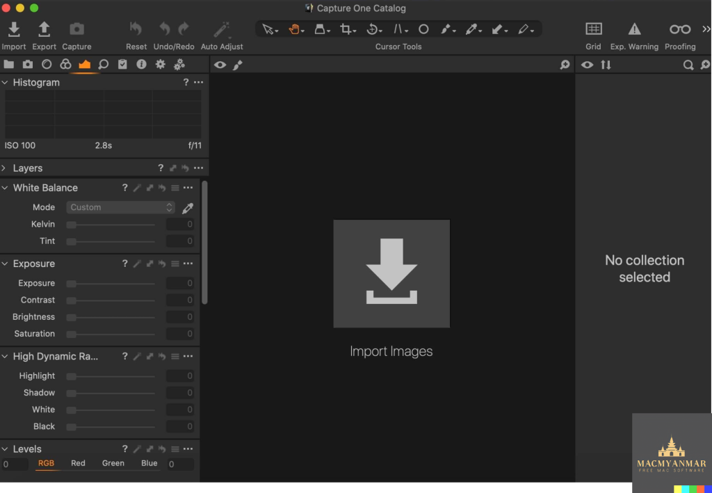The width and height of the screenshot is (712, 493).
Task: Choose the Pan hand cursor tool
Action: click(296, 29)
